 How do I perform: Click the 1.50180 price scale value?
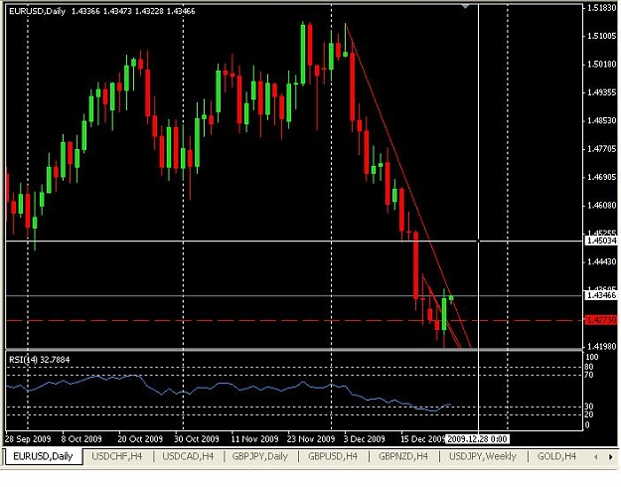pos(601,65)
